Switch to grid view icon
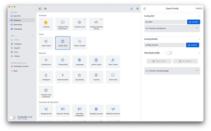The image size is (211, 131). pyautogui.click(x=45, y=9)
